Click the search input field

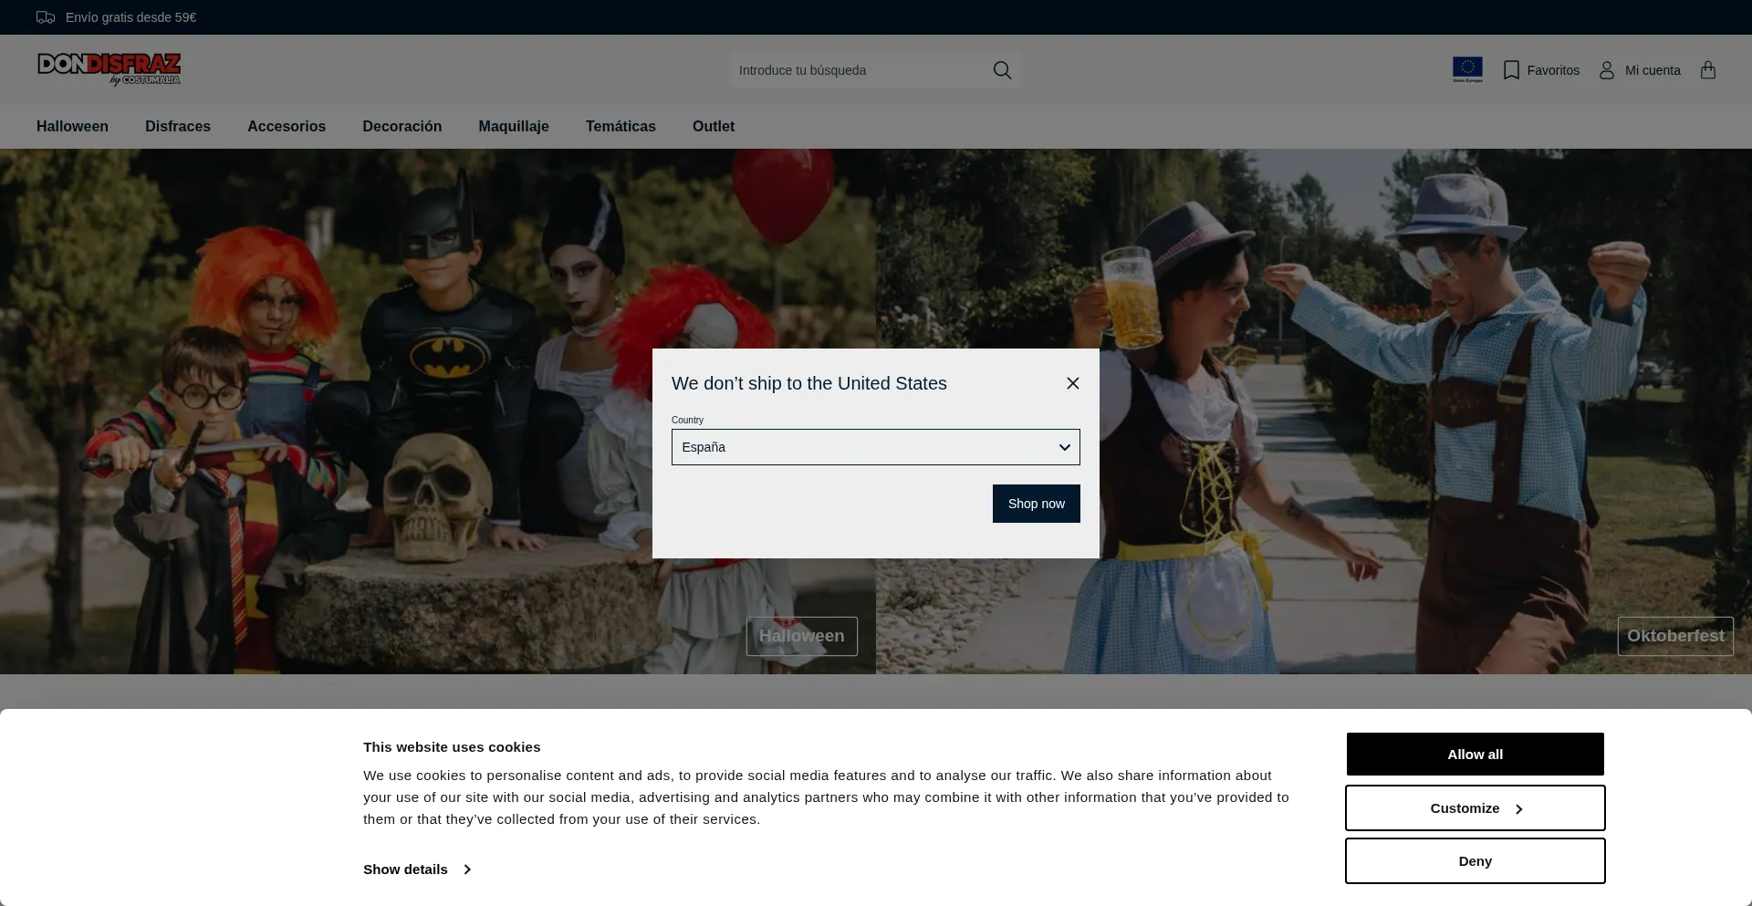coord(858,70)
